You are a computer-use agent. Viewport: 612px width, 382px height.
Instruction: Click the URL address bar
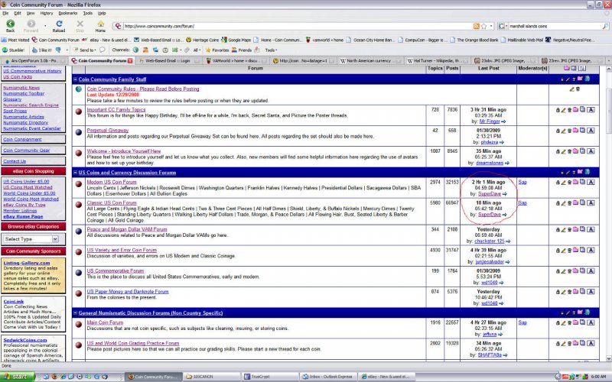[x=297, y=26]
